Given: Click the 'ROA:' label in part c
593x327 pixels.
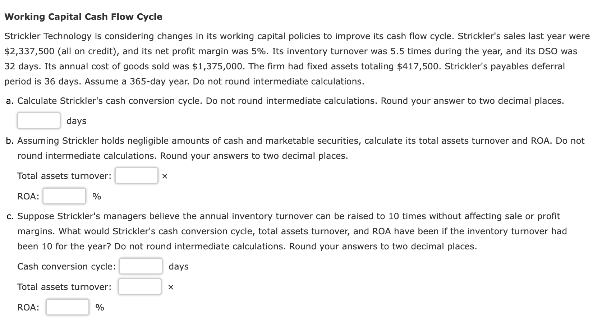Looking at the screenshot, I should point(28,308).
